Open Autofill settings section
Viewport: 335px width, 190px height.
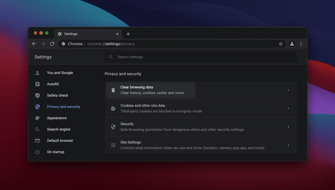coord(53,84)
